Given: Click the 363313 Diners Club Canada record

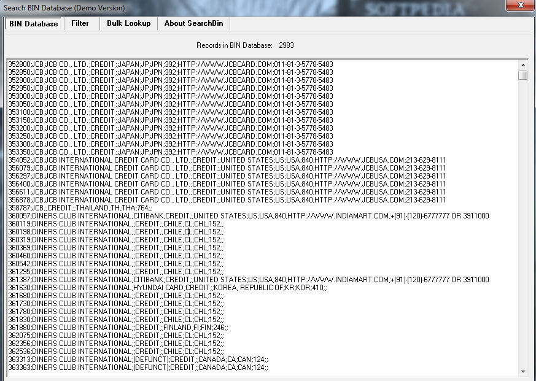Looking at the screenshot, I should click(138, 359).
